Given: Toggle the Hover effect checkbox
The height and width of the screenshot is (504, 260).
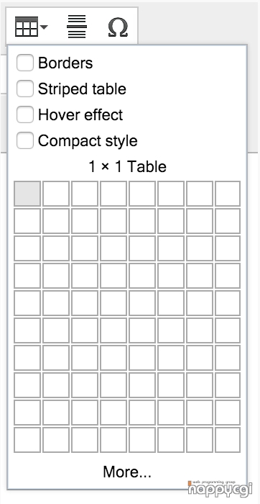Looking at the screenshot, I should point(25,114).
